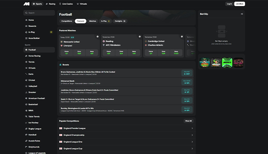The height and width of the screenshot is (154, 268).
Task: Add the Mohamed Salah shots on target boost
Action: pyautogui.click(x=187, y=82)
